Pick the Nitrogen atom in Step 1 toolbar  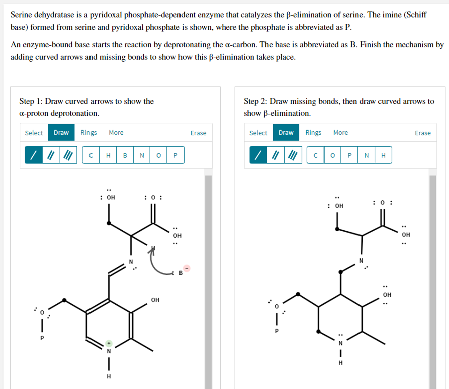141,155
